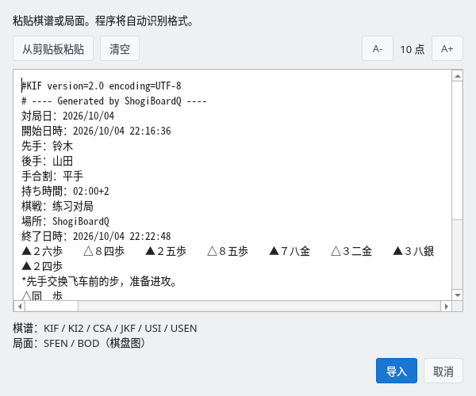Clear the text with 清空 button
This screenshot has height=396, width=476.
[x=120, y=48]
